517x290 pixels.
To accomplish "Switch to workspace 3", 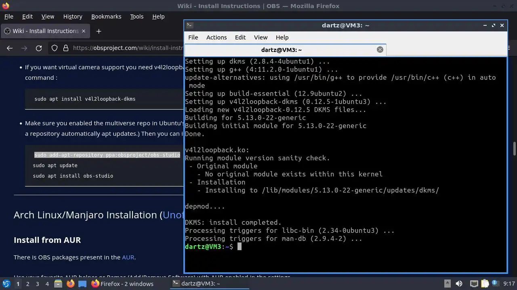I will (37, 284).
